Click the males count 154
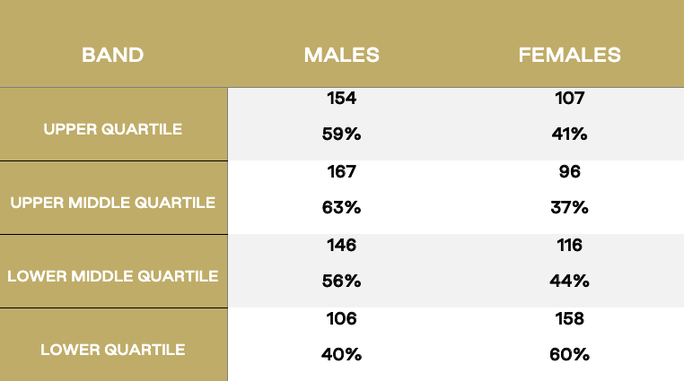The image size is (684, 381). point(342,98)
